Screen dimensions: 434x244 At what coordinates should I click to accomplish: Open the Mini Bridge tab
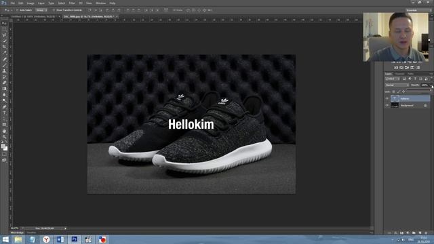click(x=17, y=233)
